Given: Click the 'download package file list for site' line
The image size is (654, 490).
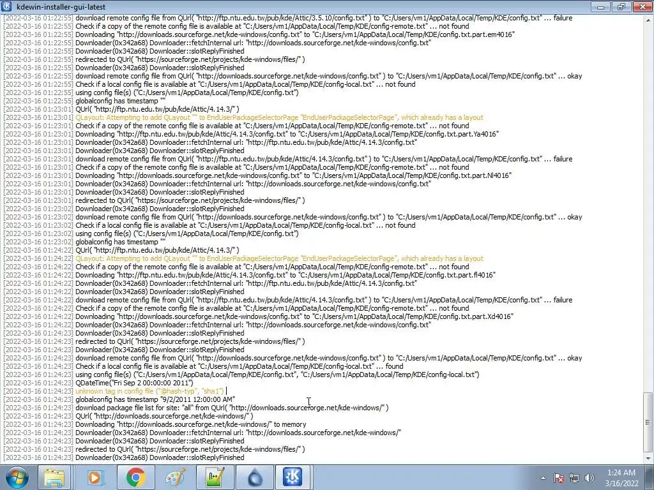Looking at the screenshot, I should 196,408.
